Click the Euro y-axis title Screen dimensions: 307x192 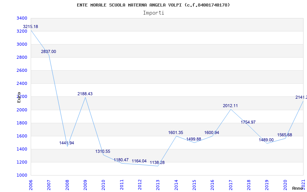pos(19,97)
